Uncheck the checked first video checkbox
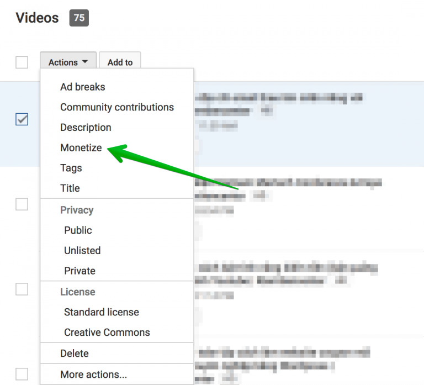 [x=22, y=119]
